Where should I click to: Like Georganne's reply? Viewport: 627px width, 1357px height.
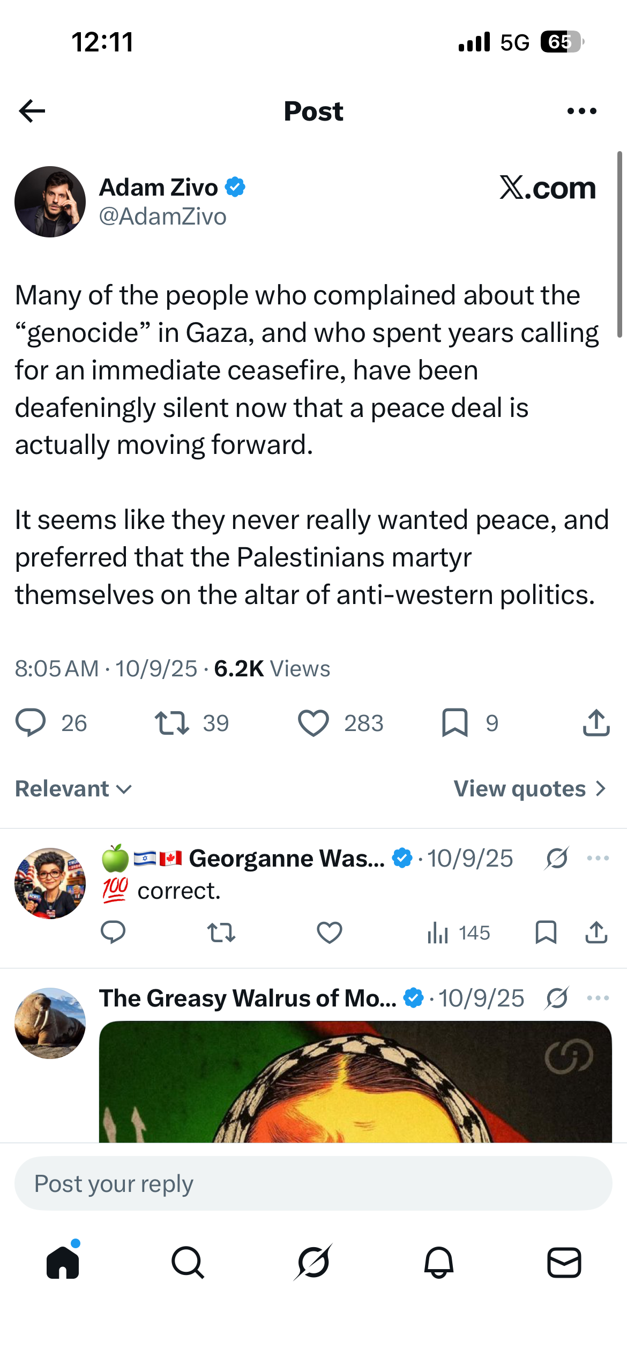tap(329, 933)
